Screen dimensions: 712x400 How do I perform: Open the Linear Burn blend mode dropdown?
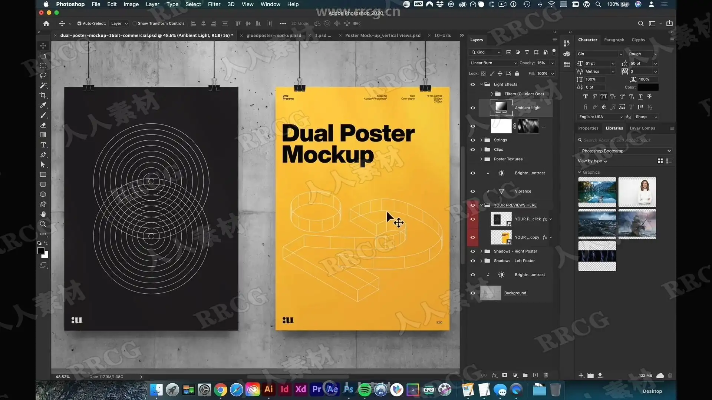[493, 63]
